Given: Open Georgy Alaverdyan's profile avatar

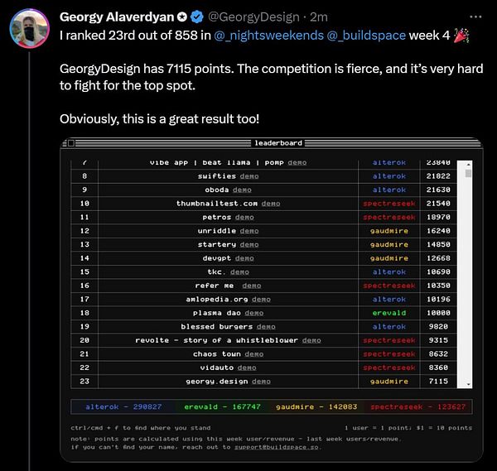Looking at the screenshot, I should click(28, 31).
